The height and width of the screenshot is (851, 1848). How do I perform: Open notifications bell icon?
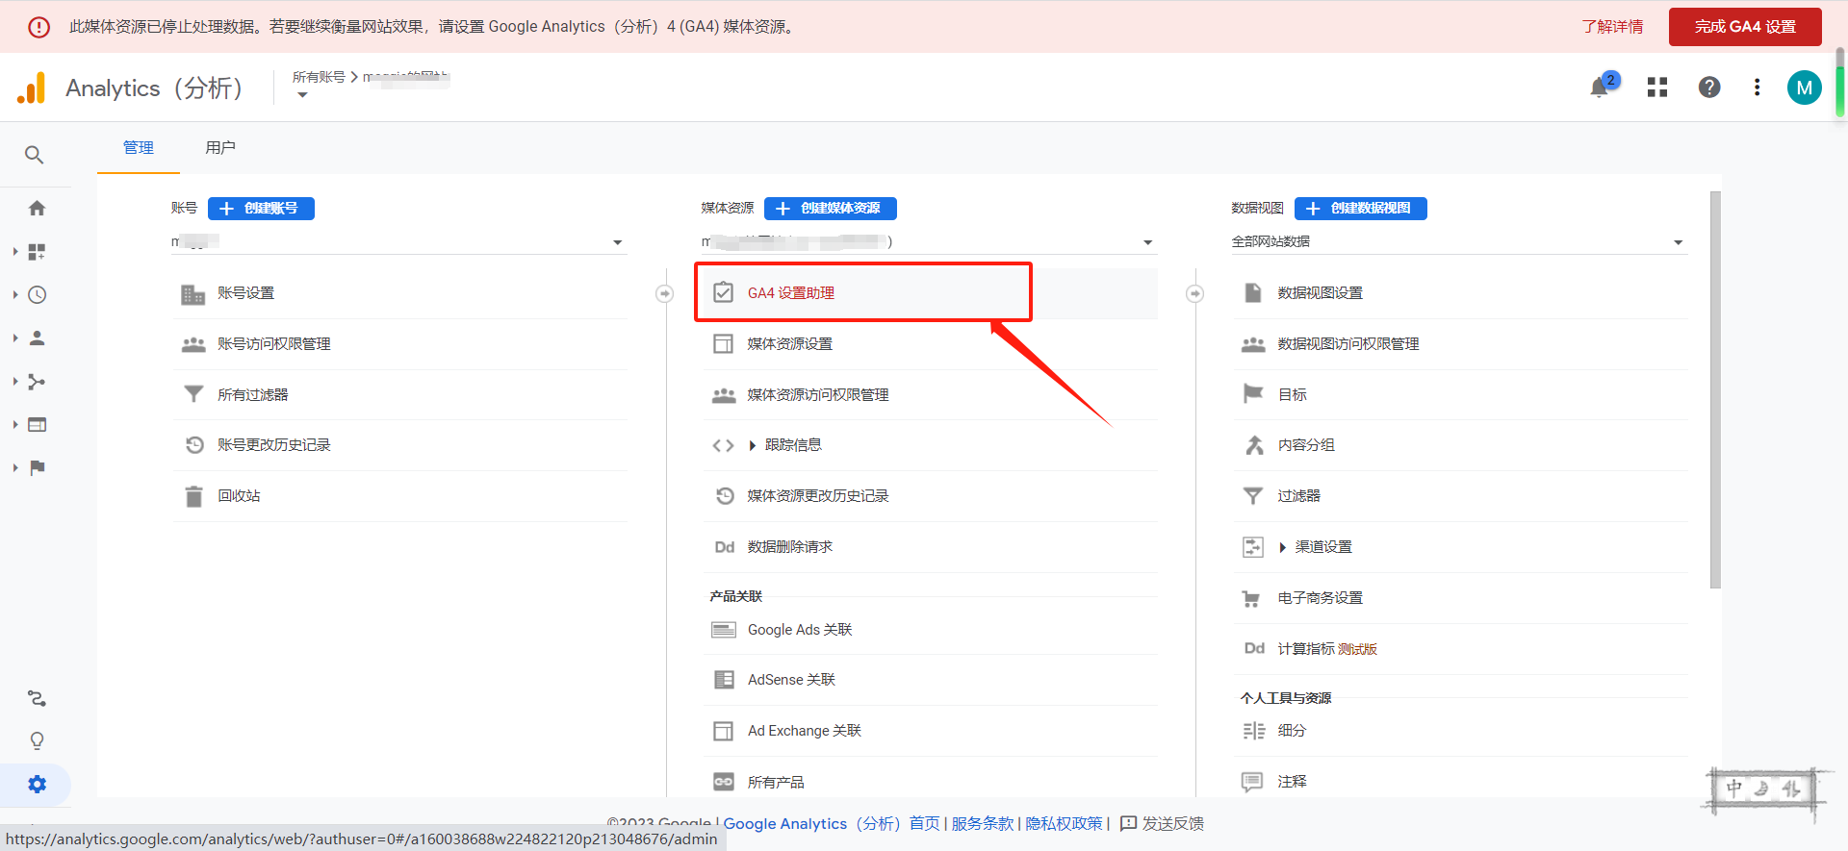coord(1600,88)
